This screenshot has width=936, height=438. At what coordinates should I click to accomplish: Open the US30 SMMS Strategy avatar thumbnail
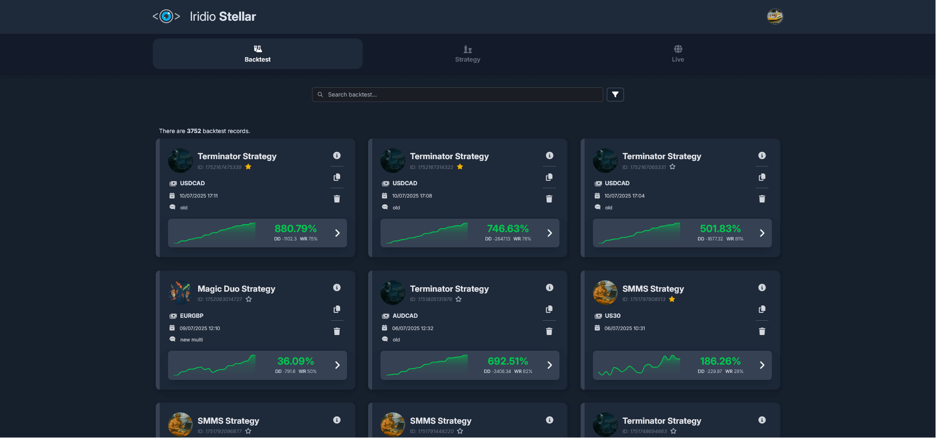[605, 293]
